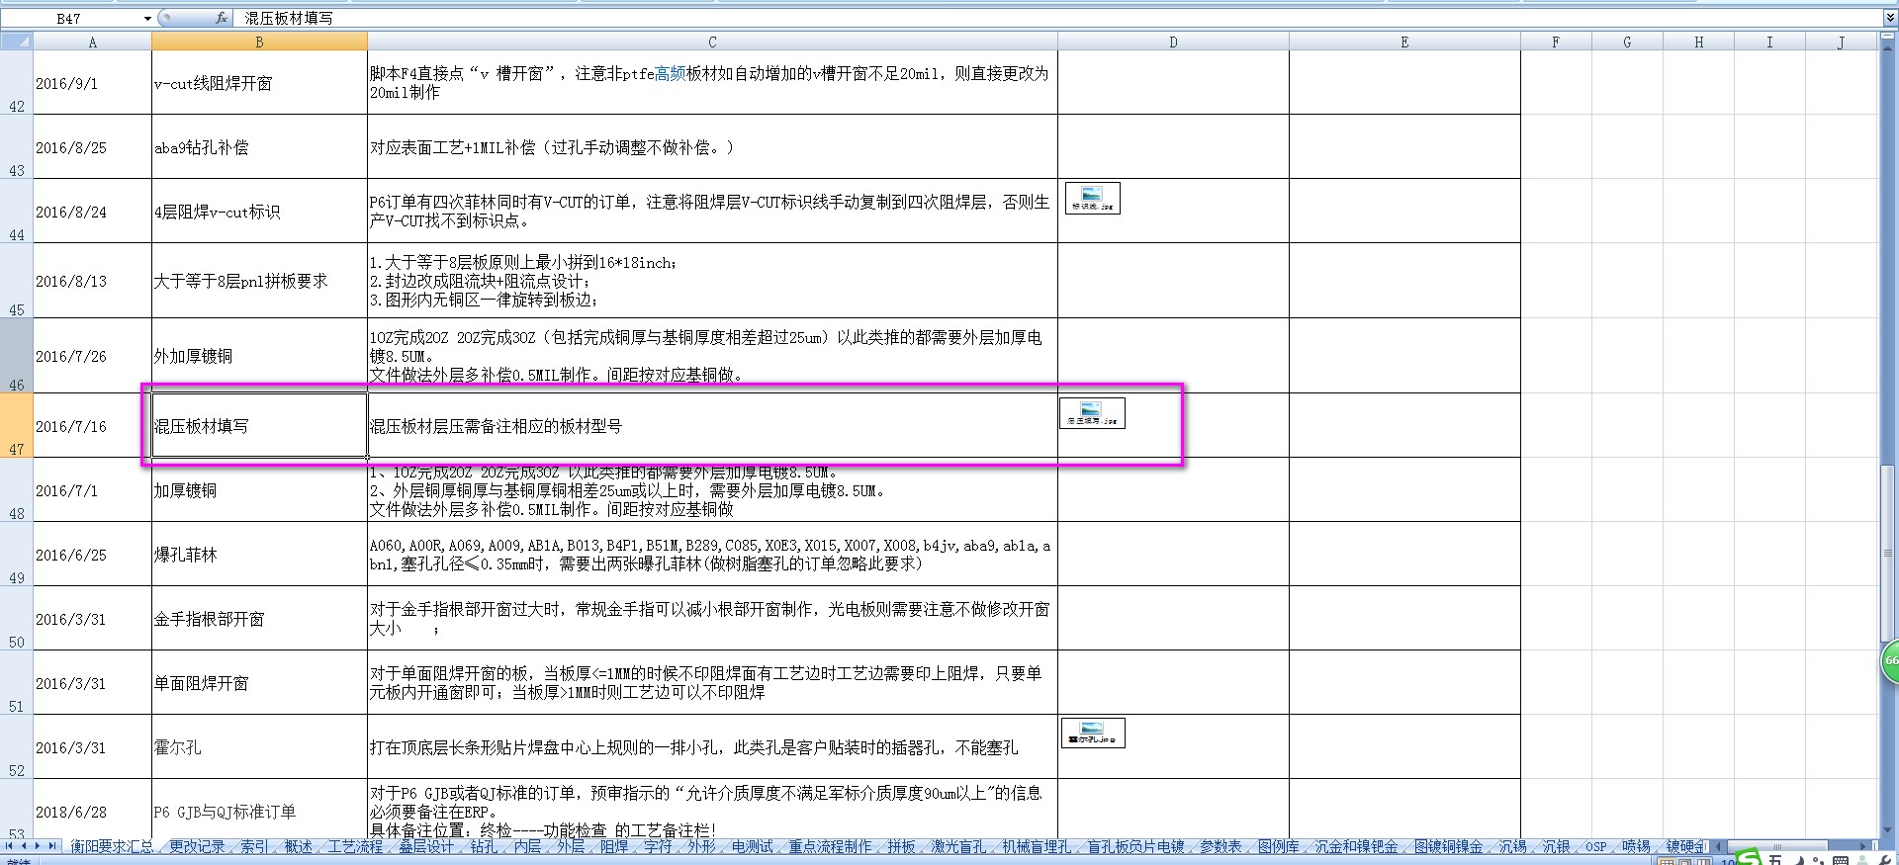The image size is (1899, 865).
Task: Open the 外层 sheet tab
Action: click(571, 846)
